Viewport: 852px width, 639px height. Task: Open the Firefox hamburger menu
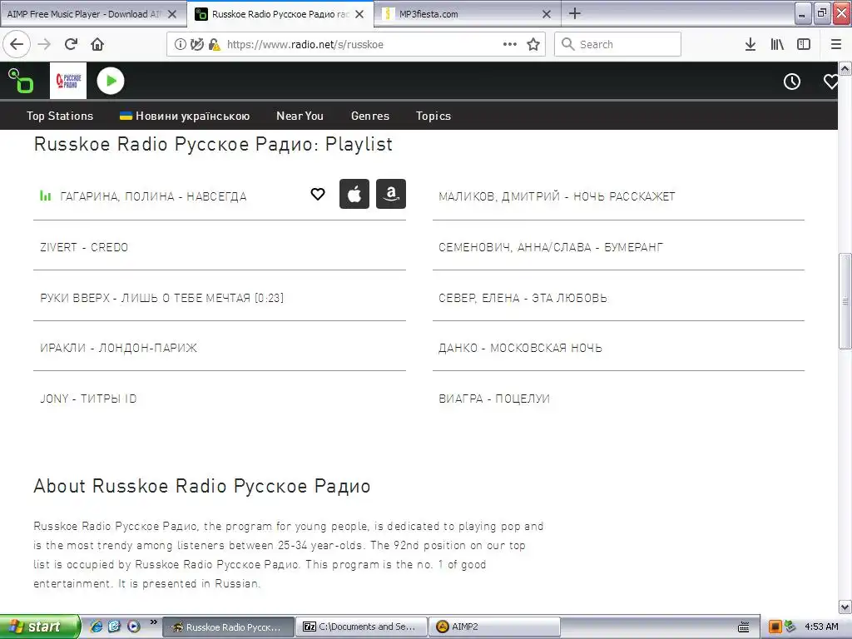(836, 45)
